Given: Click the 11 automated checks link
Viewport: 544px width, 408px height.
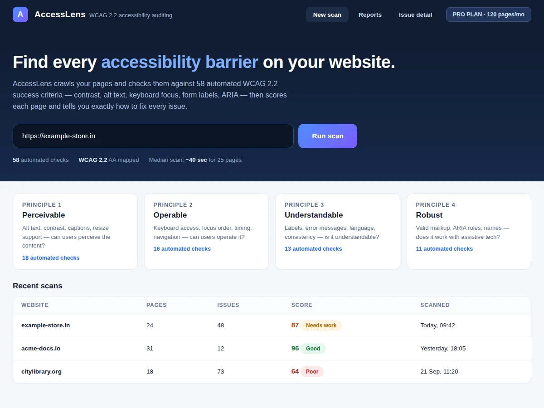Looking at the screenshot, I should (x=444, y=248).
